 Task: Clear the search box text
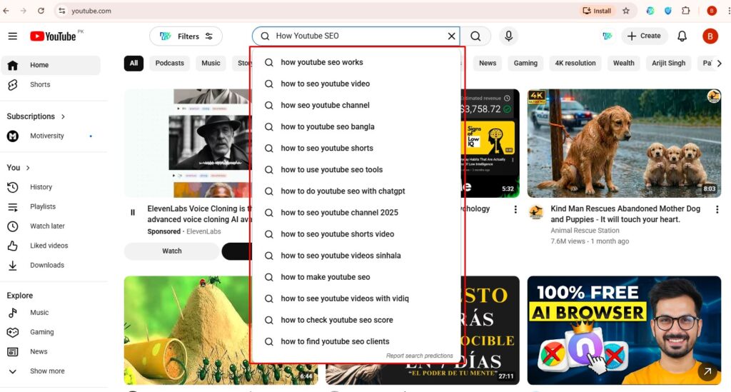(451, 36)
